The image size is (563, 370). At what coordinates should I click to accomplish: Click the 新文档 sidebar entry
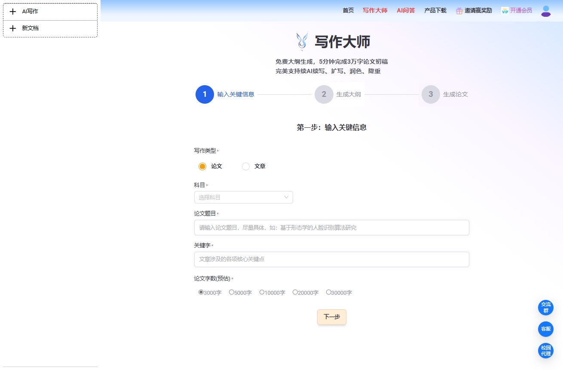coord(50,28)
